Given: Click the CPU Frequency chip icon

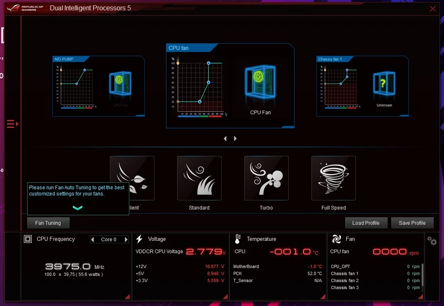Looking at the screenshot, I should pyautogui.click(x=28, y=239).
